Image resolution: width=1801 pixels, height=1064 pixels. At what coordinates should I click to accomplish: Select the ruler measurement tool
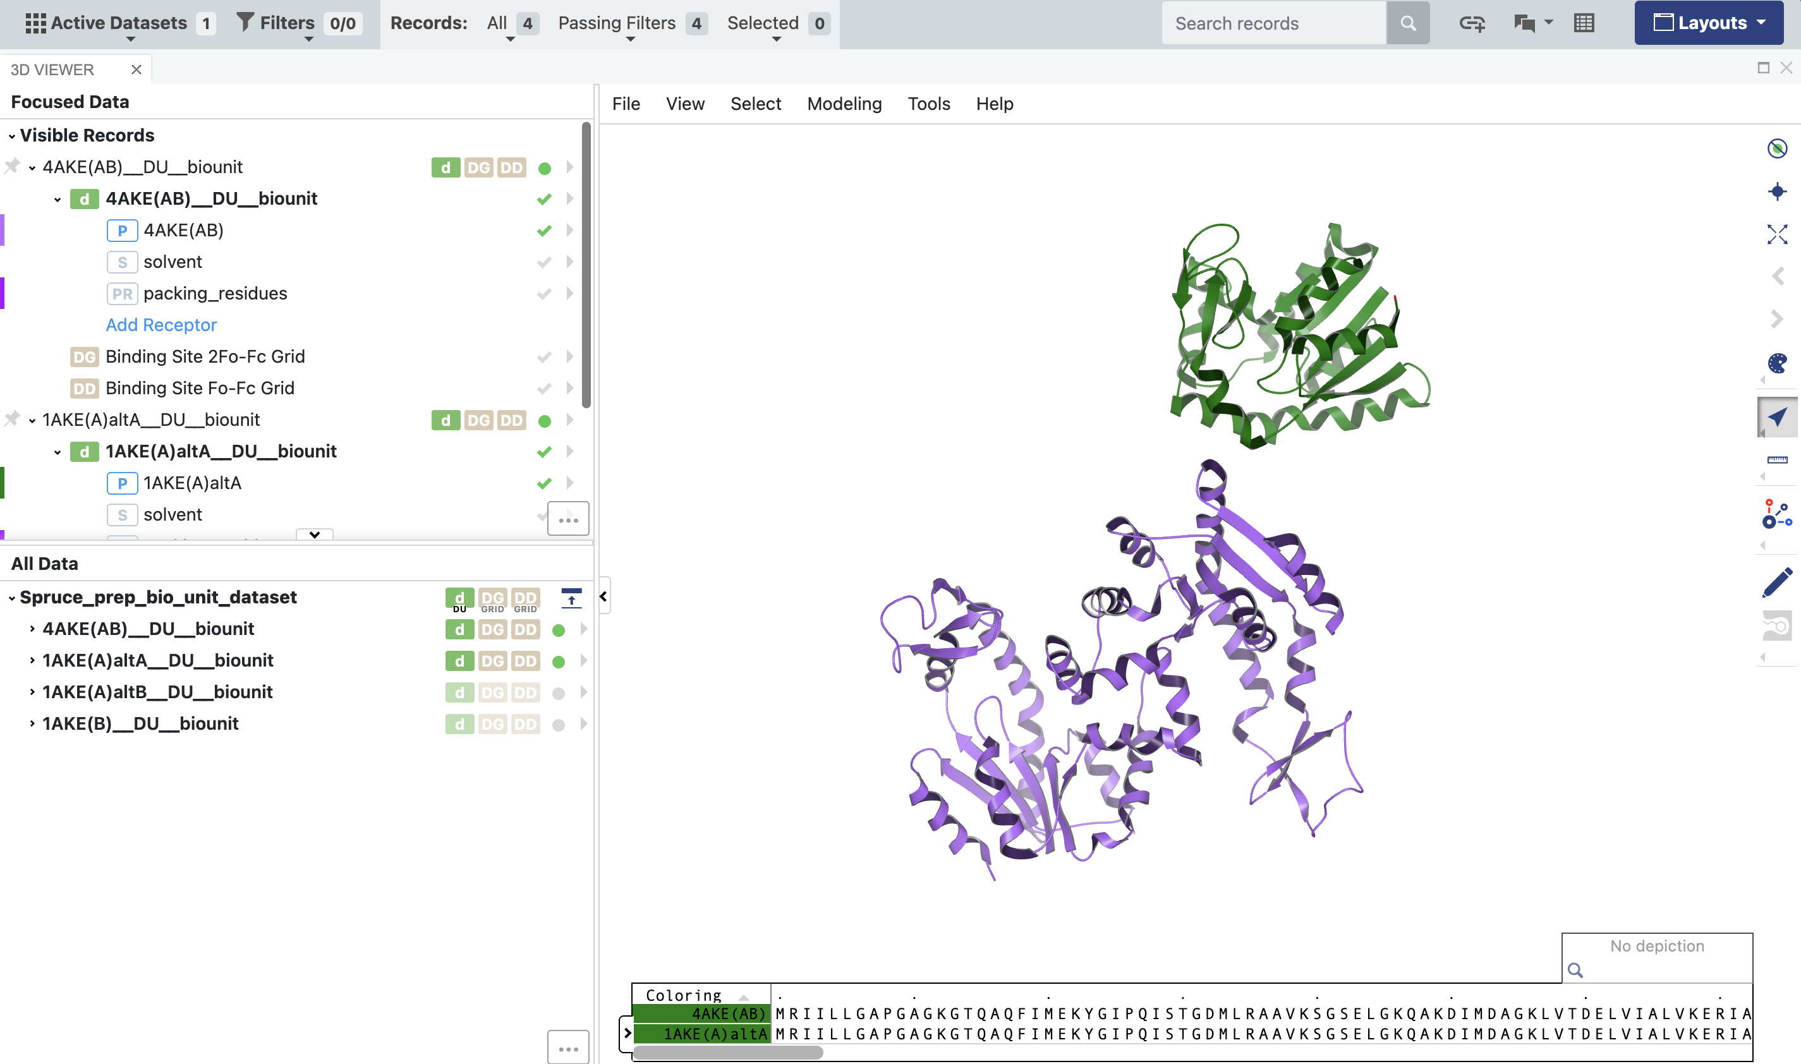click(x=1776, y=459)
